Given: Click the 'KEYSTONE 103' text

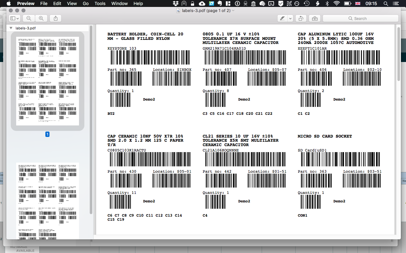Looking at the screenshot, I should pyautogui.click(x=122, y=48).
